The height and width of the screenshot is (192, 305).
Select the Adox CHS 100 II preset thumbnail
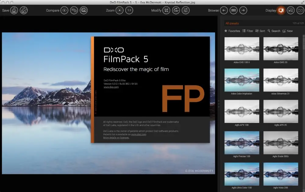click(x=242, y=49)
